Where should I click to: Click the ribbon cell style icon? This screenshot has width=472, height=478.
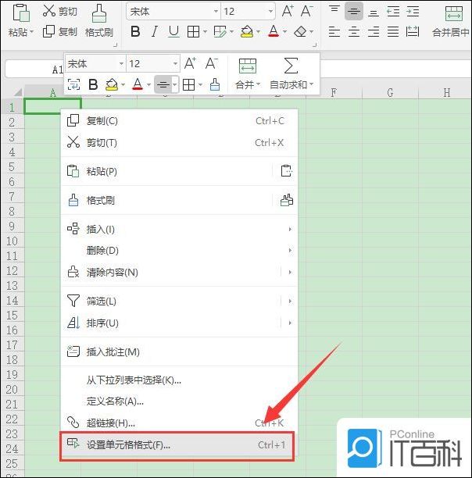tap(220, 31)
